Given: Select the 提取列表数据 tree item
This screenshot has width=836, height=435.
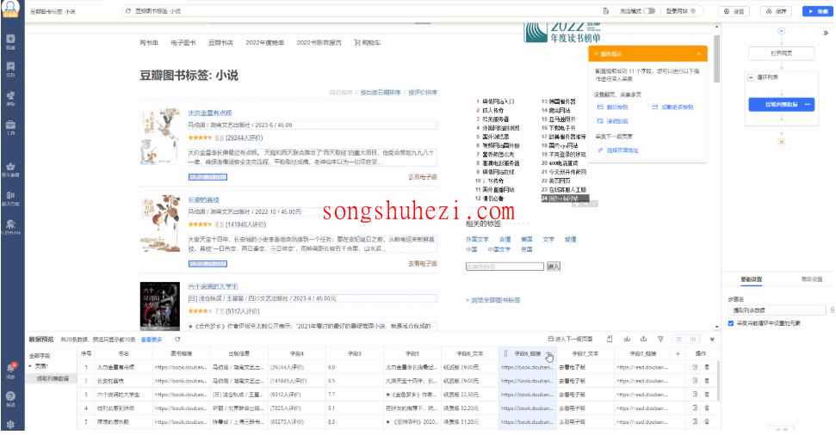Looking at the screenshot, I should pyautogui.click(x=53, y=378).
